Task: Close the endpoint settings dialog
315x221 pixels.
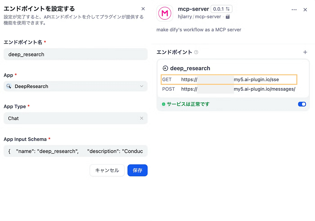Action: 143,9
